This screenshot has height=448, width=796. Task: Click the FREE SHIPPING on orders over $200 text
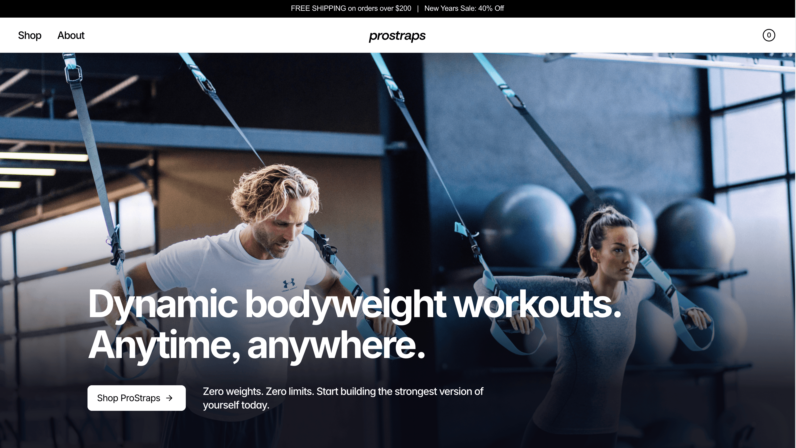pos(351,8)
